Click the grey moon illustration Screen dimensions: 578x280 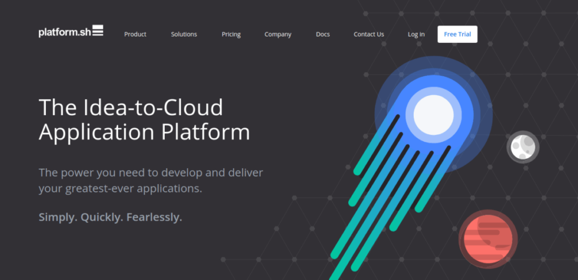(523, 147)
